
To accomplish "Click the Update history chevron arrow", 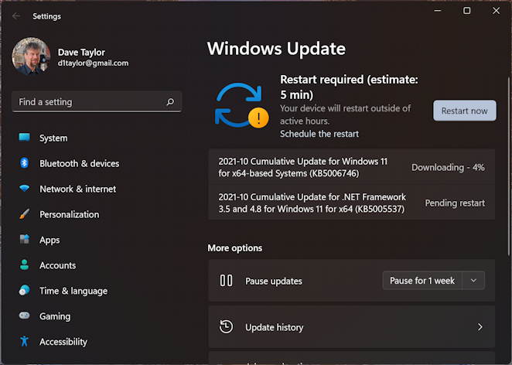I will [480, 327].
